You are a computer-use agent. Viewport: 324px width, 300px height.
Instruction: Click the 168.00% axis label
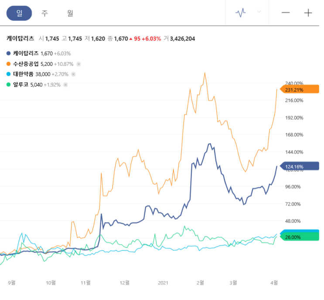(x=294, y=135)
